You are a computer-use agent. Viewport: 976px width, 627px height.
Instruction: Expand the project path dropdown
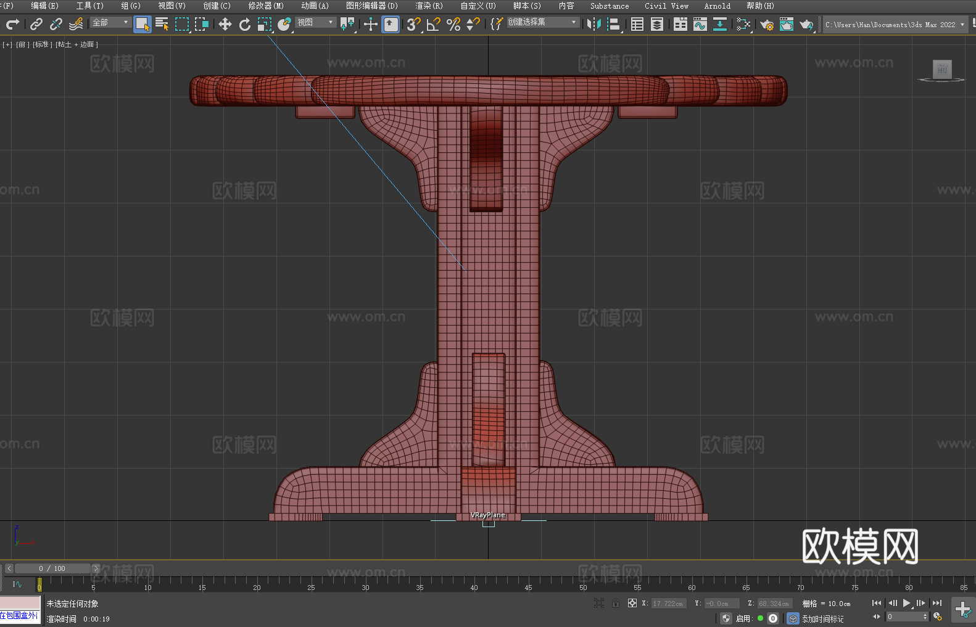click(962, 25)
